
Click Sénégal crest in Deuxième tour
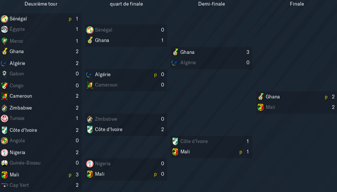(x=4, y=19)
